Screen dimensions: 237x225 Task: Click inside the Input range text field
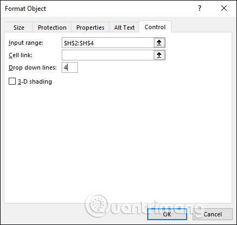click(x=108, y=43)
